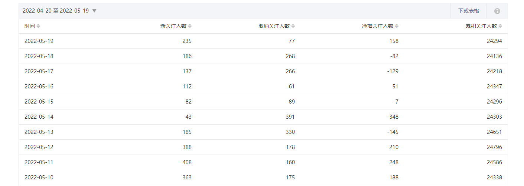Sort by 时间 column arrows
This screenshot has height=186, width=524.
[38, 26]
